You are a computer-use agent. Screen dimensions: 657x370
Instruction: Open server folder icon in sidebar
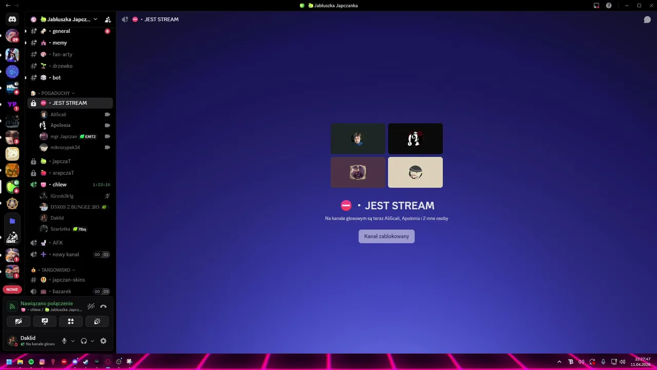click(x=12, y=221)
